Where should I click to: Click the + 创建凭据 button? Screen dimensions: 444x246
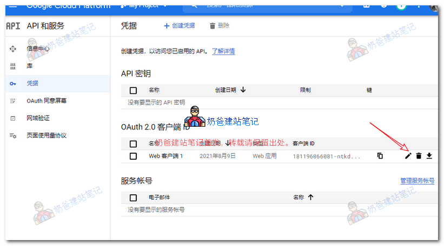click(x=179, y=26)
